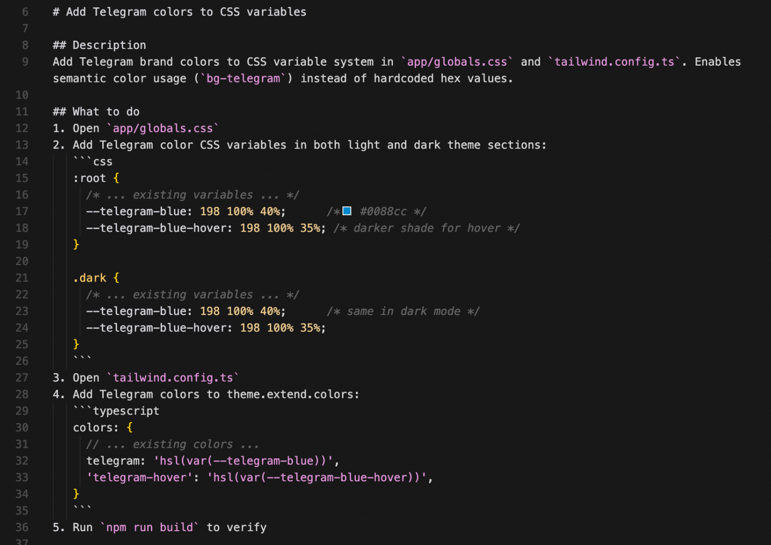
Task: Click the "```css" code fence opener
Action: [93, 161]
